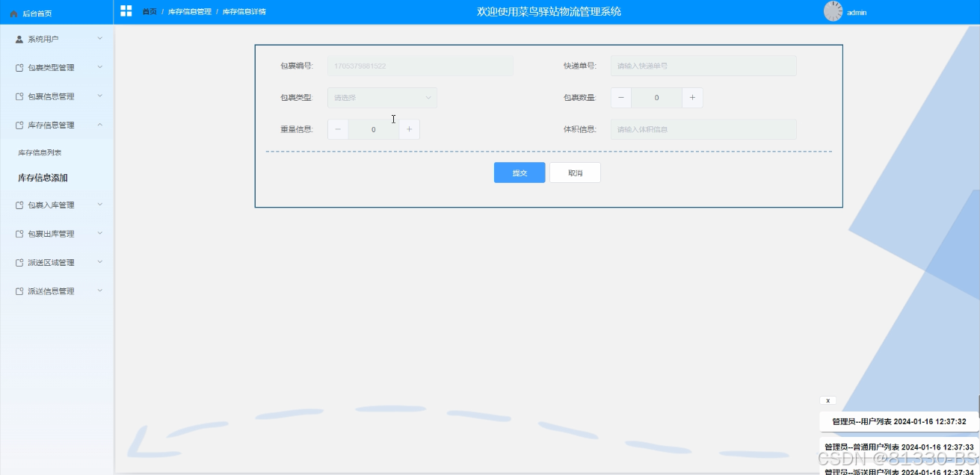This screenshot has height=475, width=980.
Task: Open the 管理员--用户列表 notification
Action: tap(899, 422)
